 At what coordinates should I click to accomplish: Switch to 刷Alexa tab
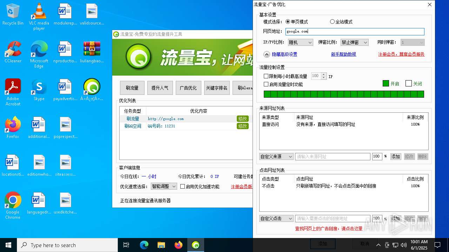243,88
